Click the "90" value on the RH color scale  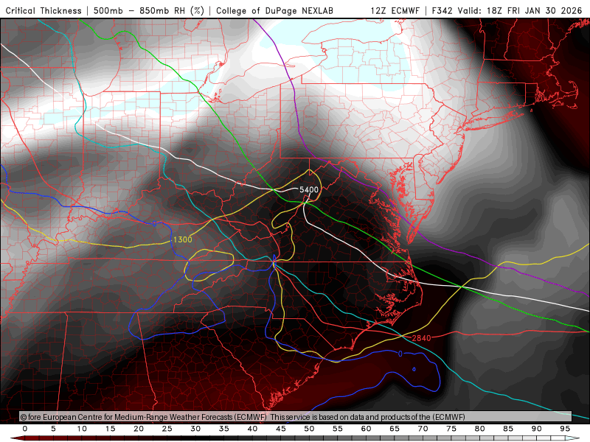(x=537, y=429)
